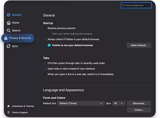Click the Home house icon
This screenshot has height=118, width=160.
pos(9,23)
